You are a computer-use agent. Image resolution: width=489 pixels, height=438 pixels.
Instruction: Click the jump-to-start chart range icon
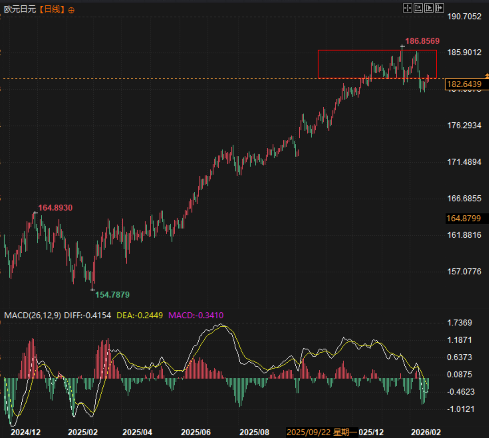pyautogui.click(x=418, y=8)
